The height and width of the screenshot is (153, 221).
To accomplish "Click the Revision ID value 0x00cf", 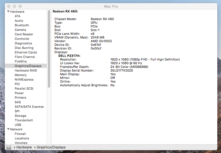I will 96,48.
